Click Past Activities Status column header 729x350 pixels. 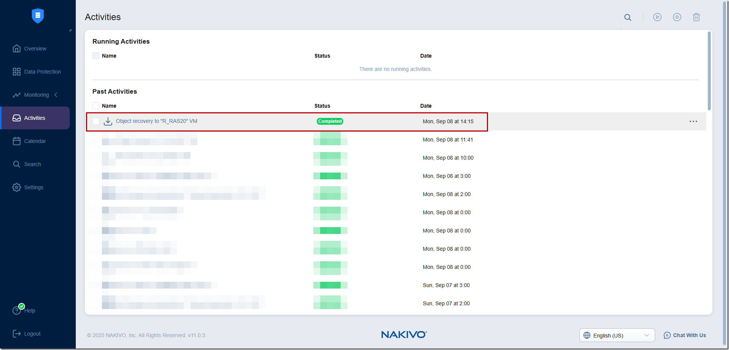(x=322, y=106)
